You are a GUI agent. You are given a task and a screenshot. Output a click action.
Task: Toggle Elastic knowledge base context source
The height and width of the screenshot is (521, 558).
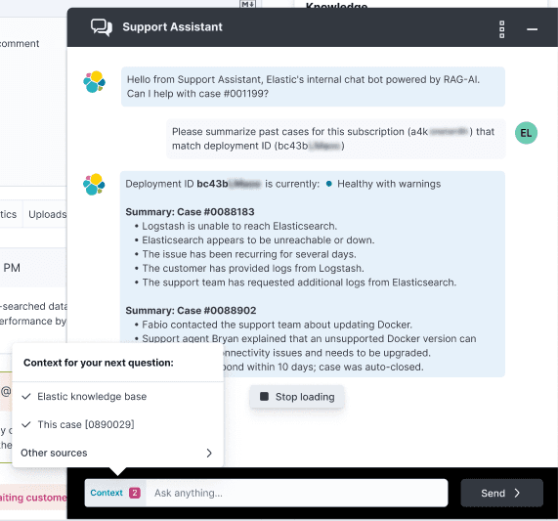coord(118,397)
